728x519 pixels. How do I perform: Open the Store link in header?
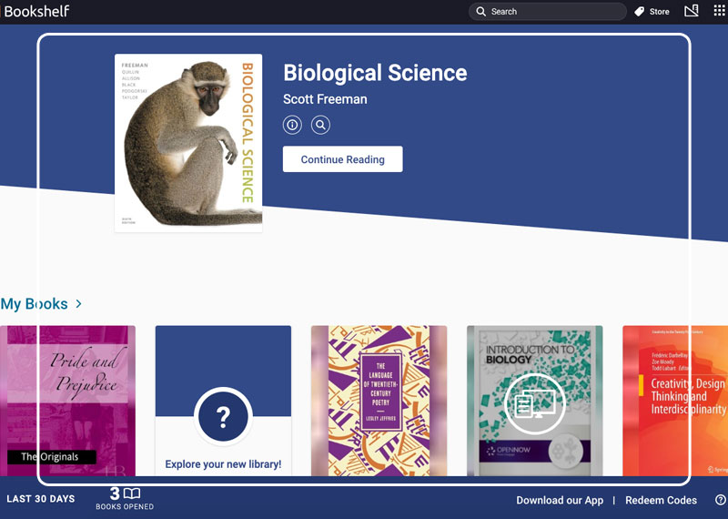659,12
